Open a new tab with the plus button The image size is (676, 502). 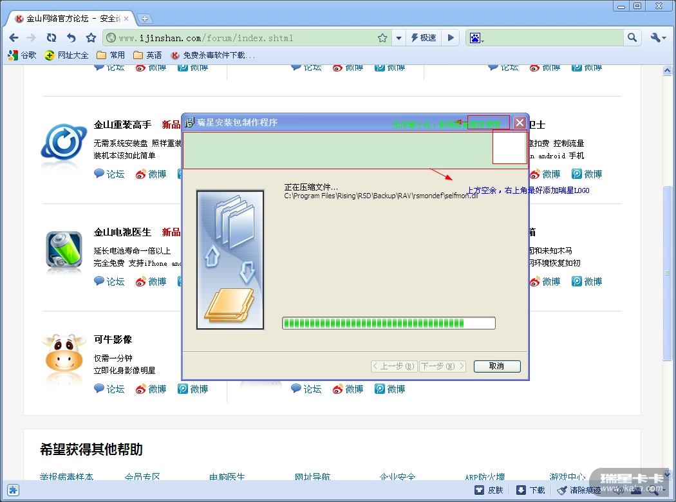[x=144, y=19]
